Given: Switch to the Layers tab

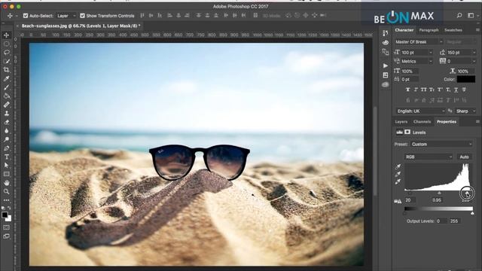Looking at the screenshot, I should [x=401, y=122].
